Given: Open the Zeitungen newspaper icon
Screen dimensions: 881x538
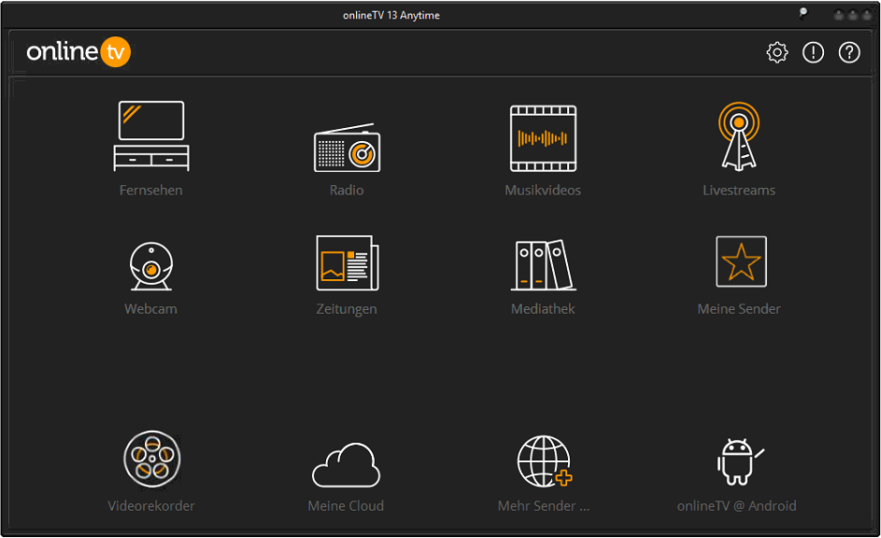Looking at the screenshot, I should pyautogui.click(x=347, y=262).
